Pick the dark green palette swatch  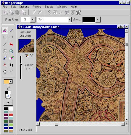click(x=6, y=122)
